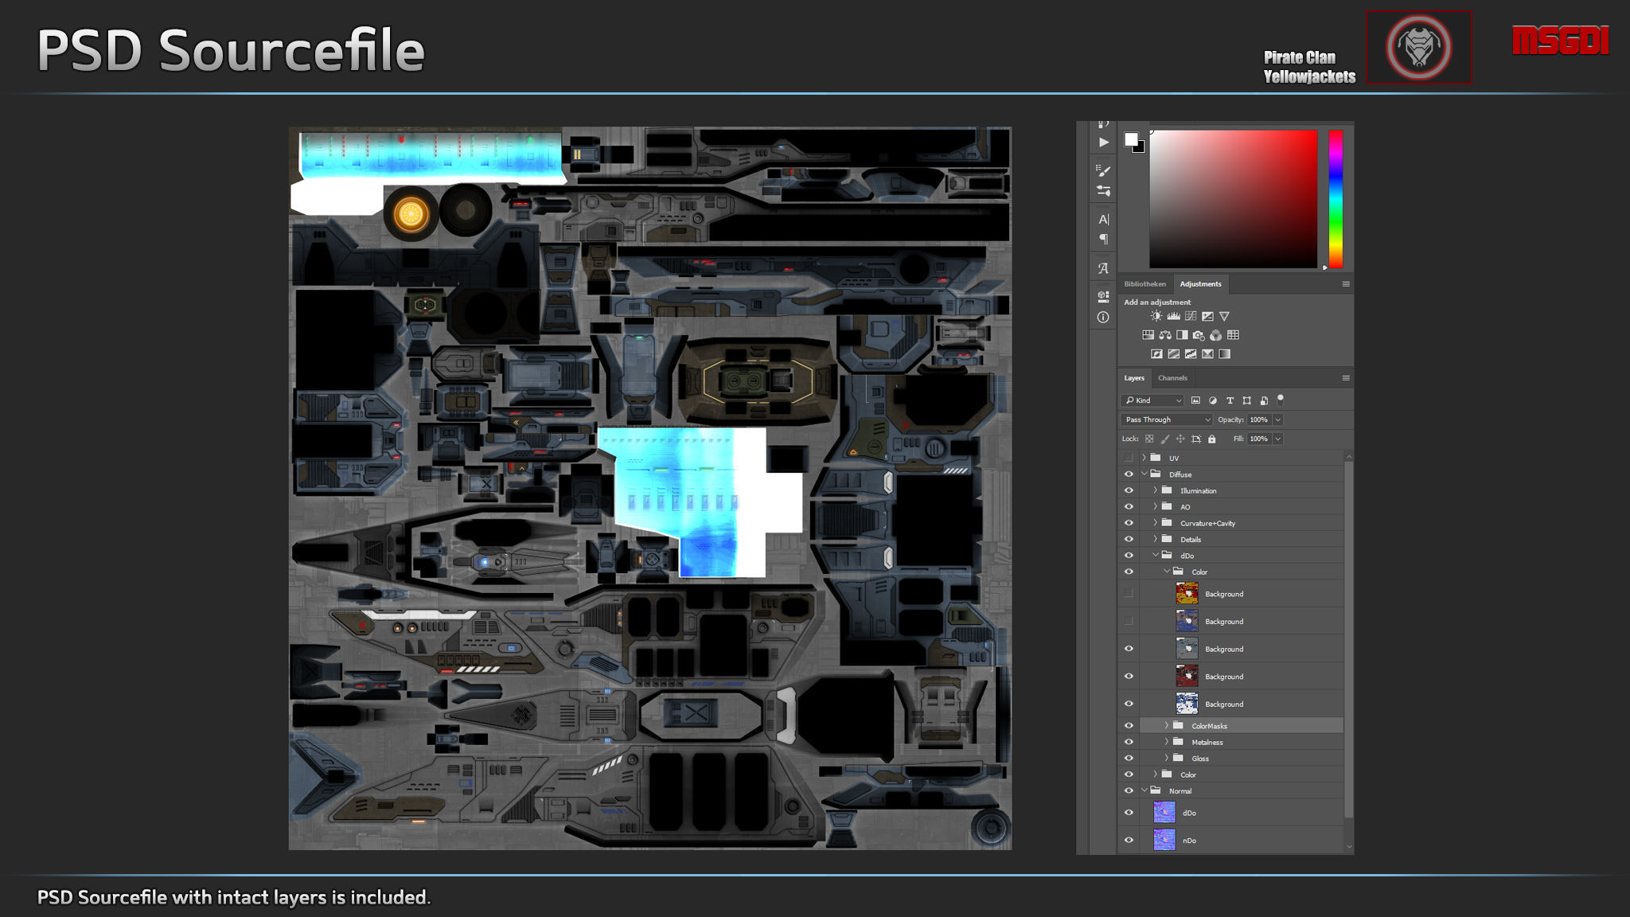The image size is (1630, 917).
Task: Expand the ColorMasks folder
Action: click(x=1167, y=725)
